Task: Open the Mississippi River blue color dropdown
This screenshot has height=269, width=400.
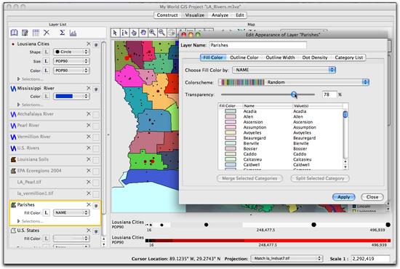Action: click(71, 96)
